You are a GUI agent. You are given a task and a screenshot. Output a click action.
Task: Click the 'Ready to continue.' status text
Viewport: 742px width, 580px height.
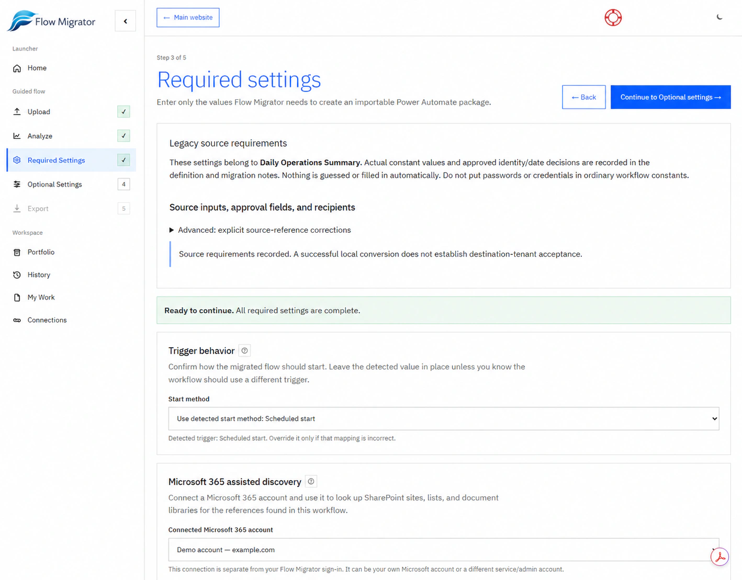(199, 311)
